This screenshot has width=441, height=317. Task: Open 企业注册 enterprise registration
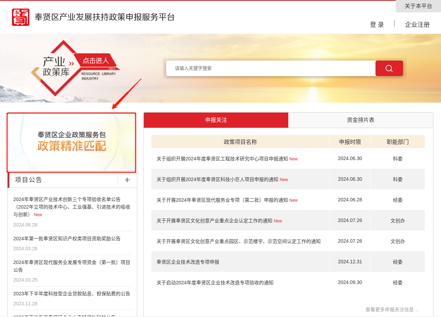point(417,24)
